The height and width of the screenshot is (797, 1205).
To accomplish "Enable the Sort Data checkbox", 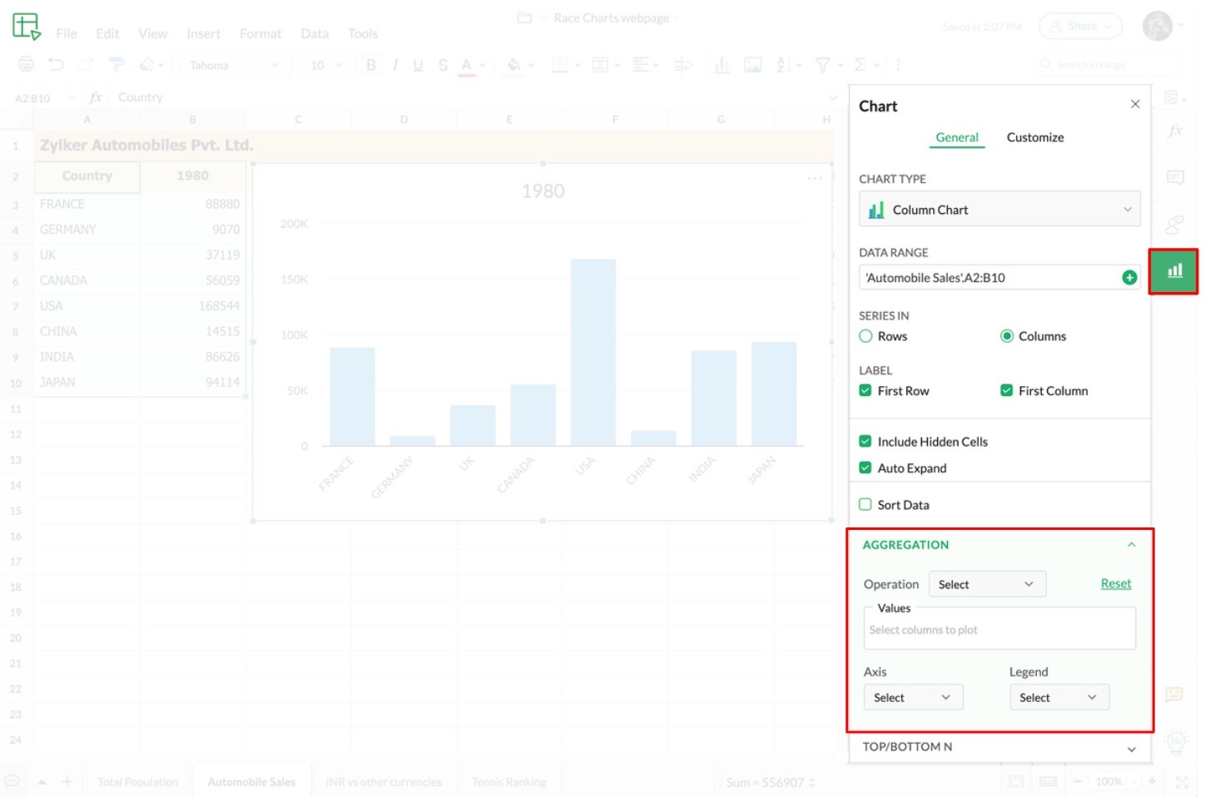I will point(865,505).
